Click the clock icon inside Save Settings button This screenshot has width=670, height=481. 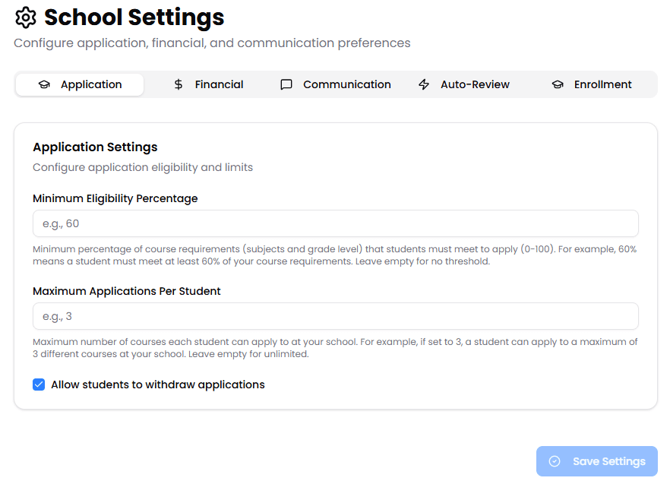coord(556,461)
